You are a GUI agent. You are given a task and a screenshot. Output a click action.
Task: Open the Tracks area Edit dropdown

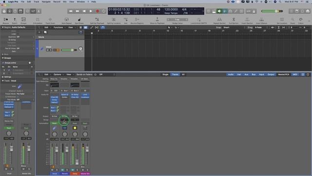tap(47, 27)
